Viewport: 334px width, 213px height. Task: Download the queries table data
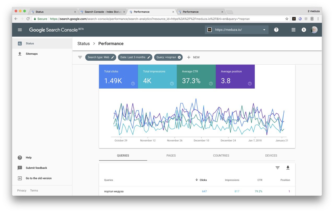click(288, 168)
